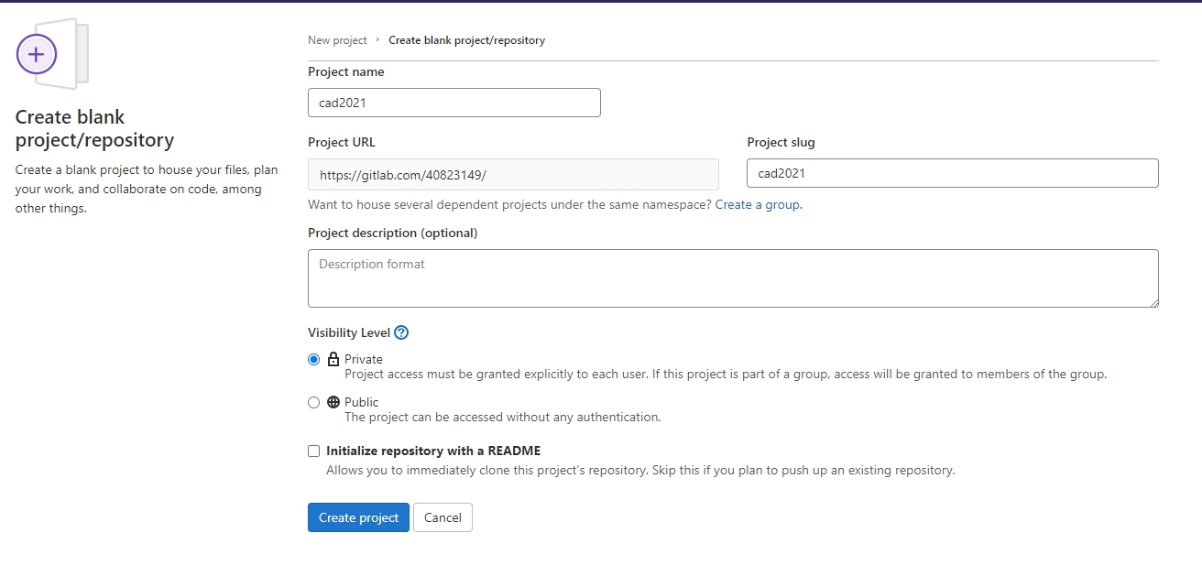Click the description box resize handle
This screenshot has width=1202, height=587.
click(1153, 301)
